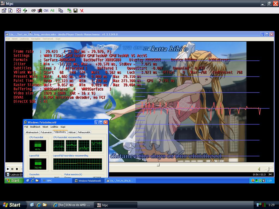Click the seek bar thumb

pyautogui.click(x=158, y=165)
